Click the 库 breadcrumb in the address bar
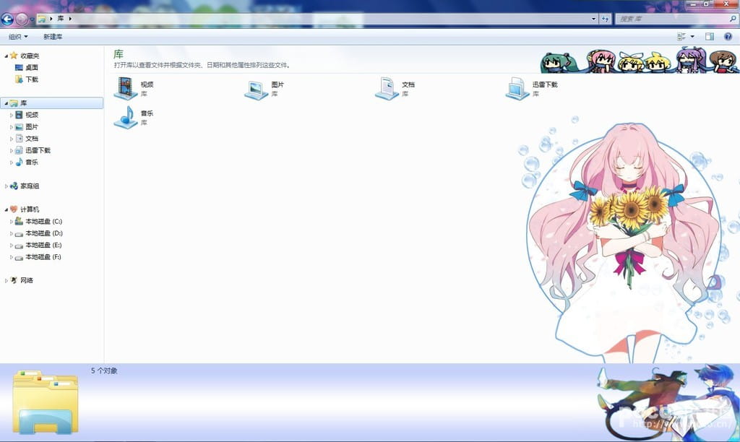This screenshot has width=740, height=442. pos(61,19)
